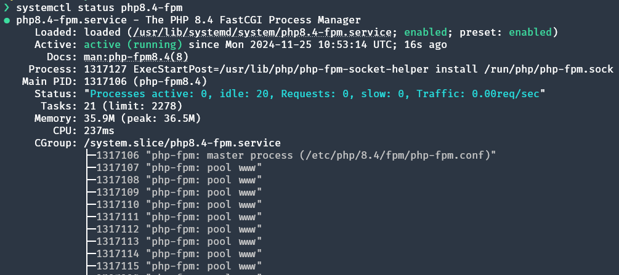Click the green shell prompt chevron
The image size is (619, 275).
pos(6,7)
